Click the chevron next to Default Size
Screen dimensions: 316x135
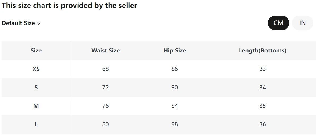(x=39, y=23)
